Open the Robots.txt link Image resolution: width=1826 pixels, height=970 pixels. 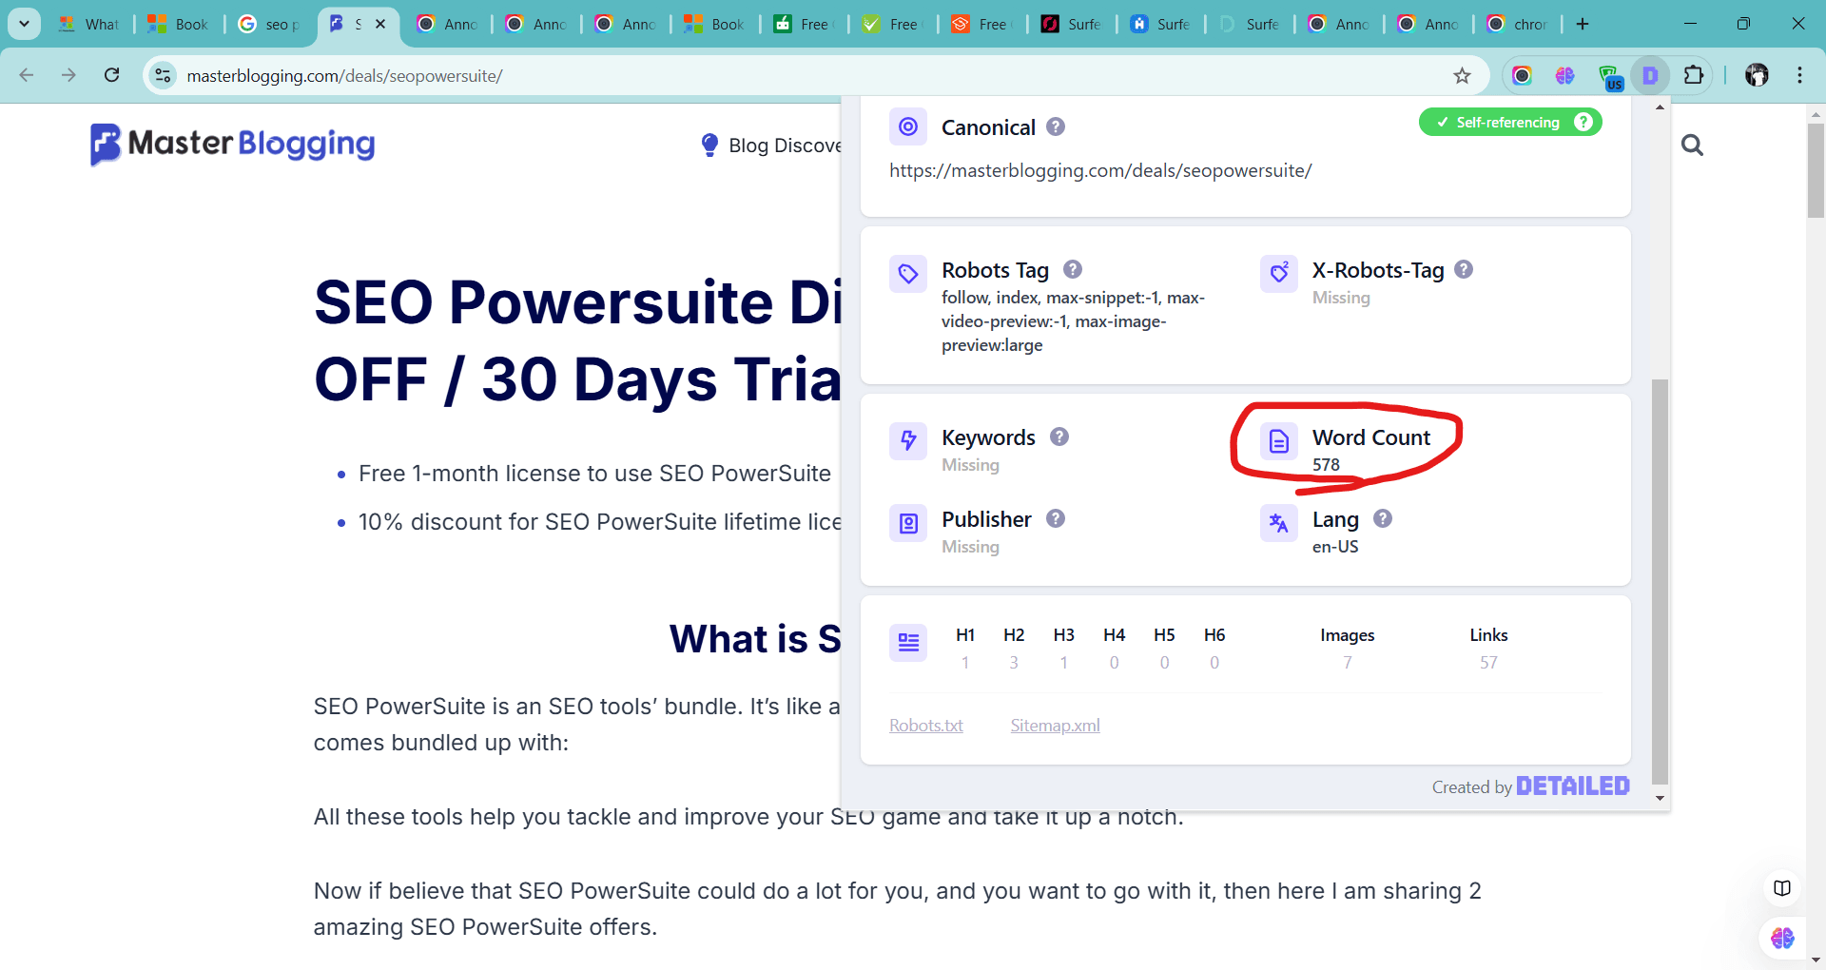point(925,726)
